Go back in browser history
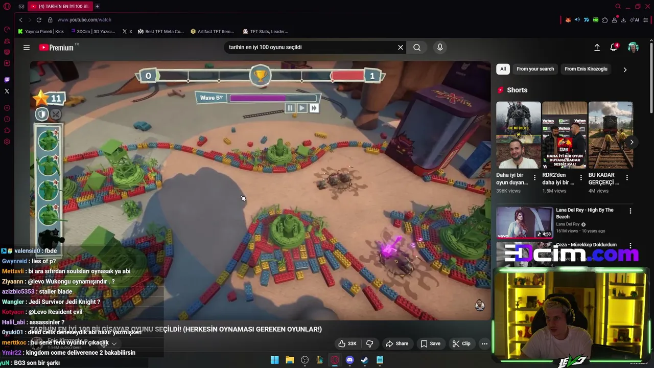This screenshot has width=654, height=368. point(20,19)
